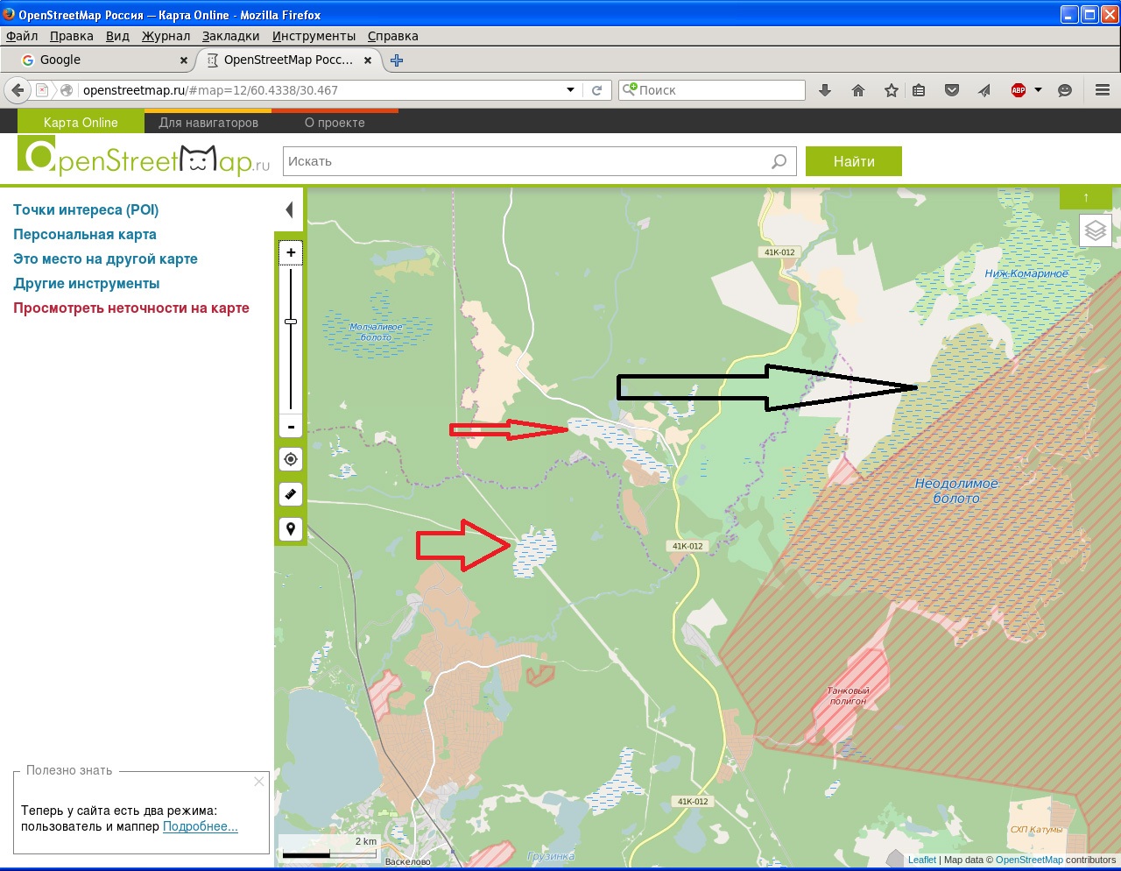Open Точки интереса (POI) link
The width and height of the screenshot is (1121, 871).
[86, 209]
